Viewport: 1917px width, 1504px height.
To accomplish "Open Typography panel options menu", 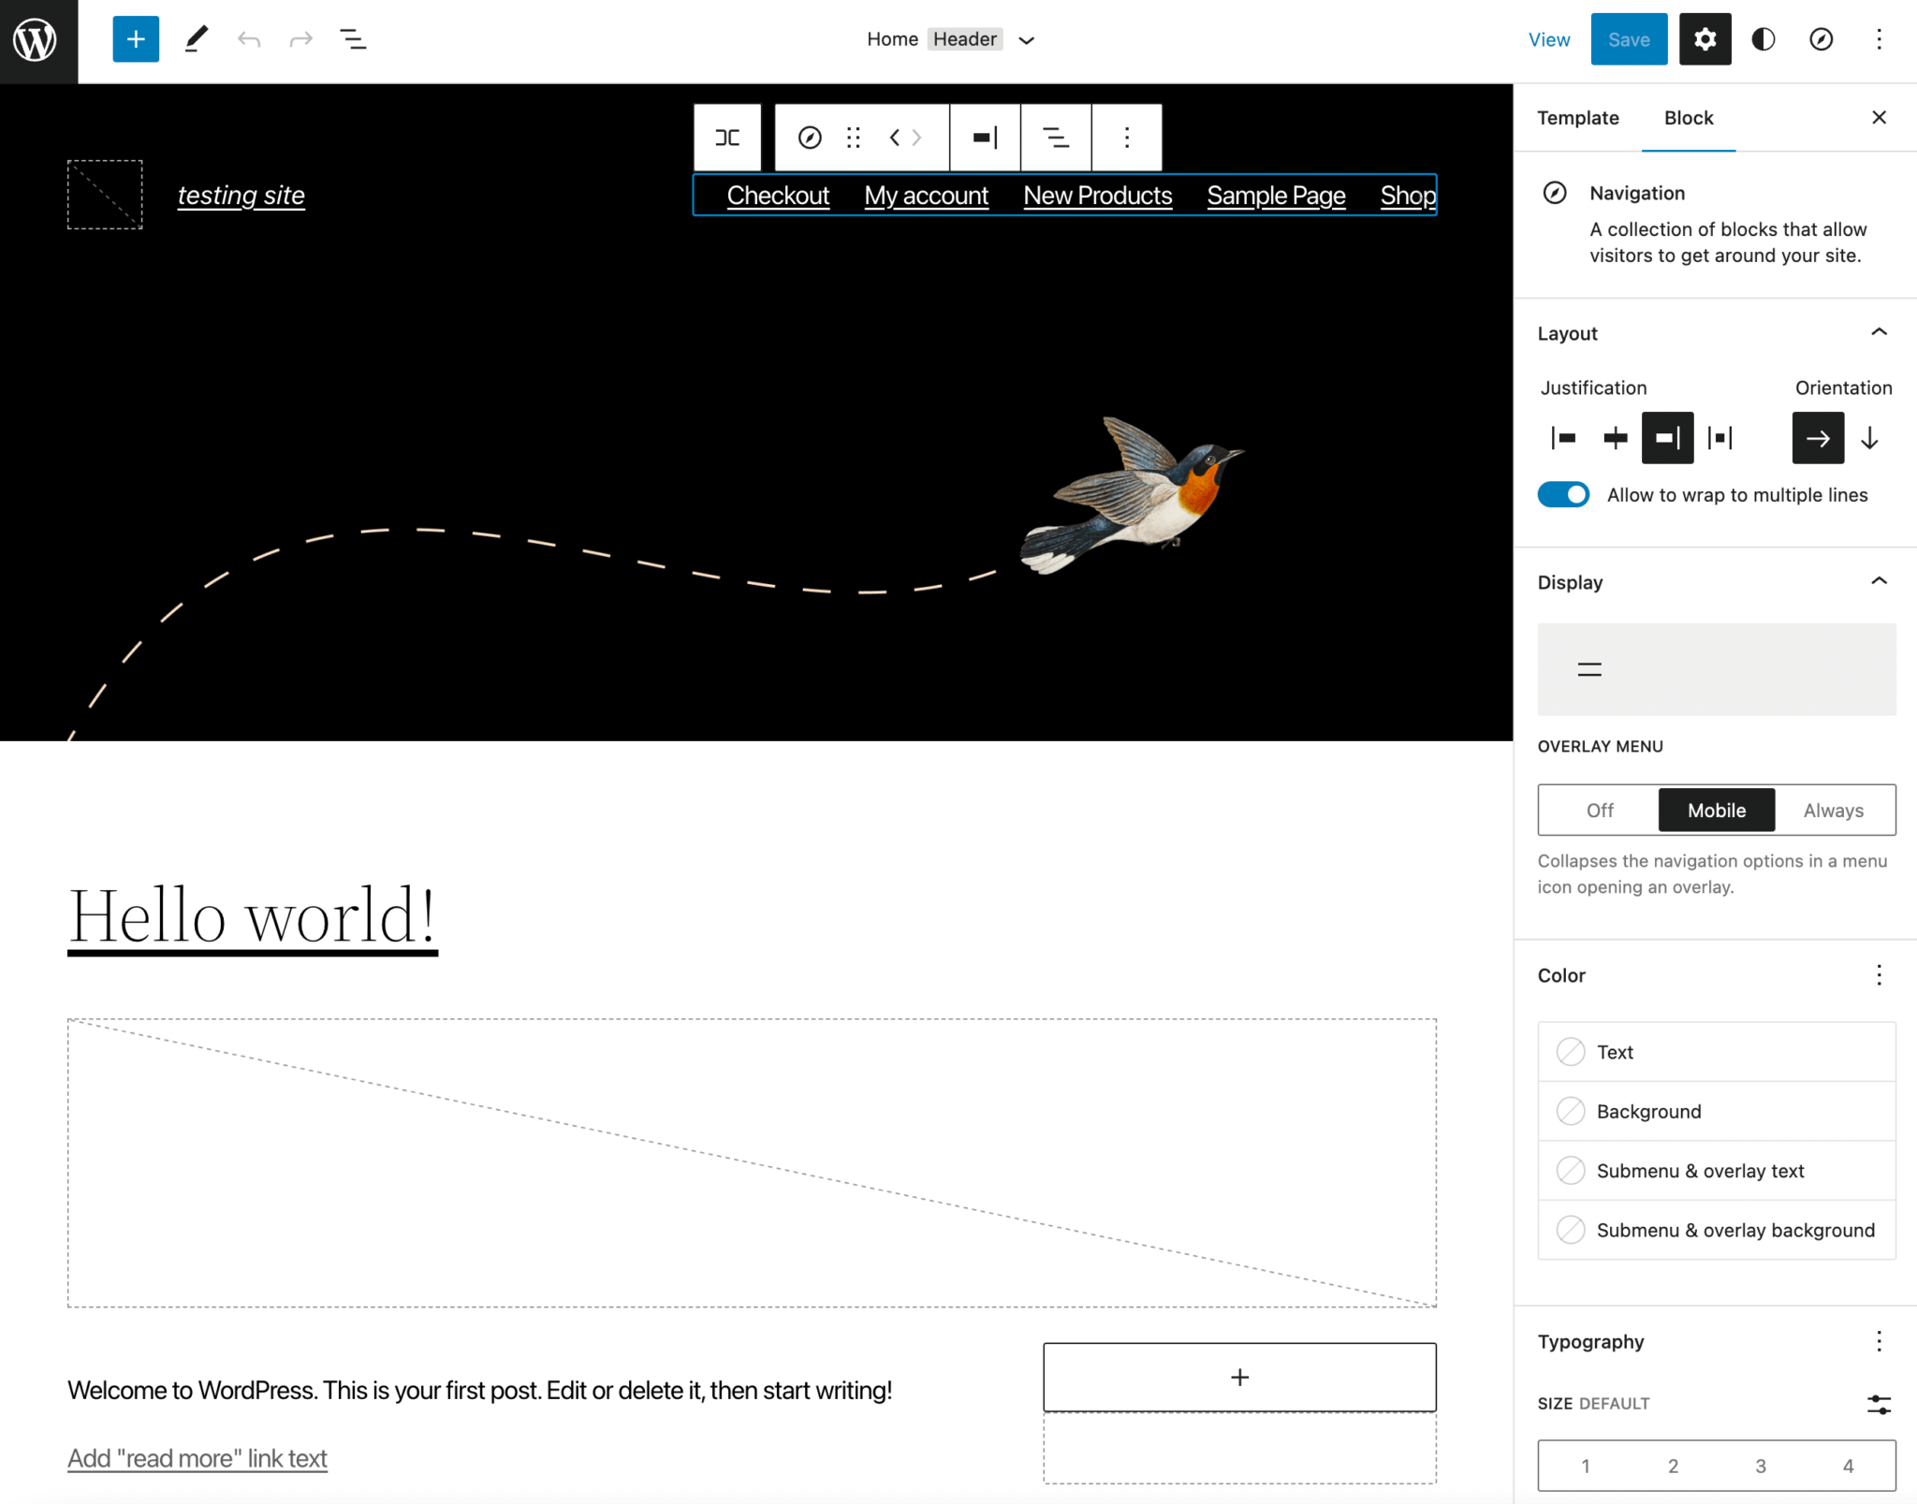I will point(1879,1341).
